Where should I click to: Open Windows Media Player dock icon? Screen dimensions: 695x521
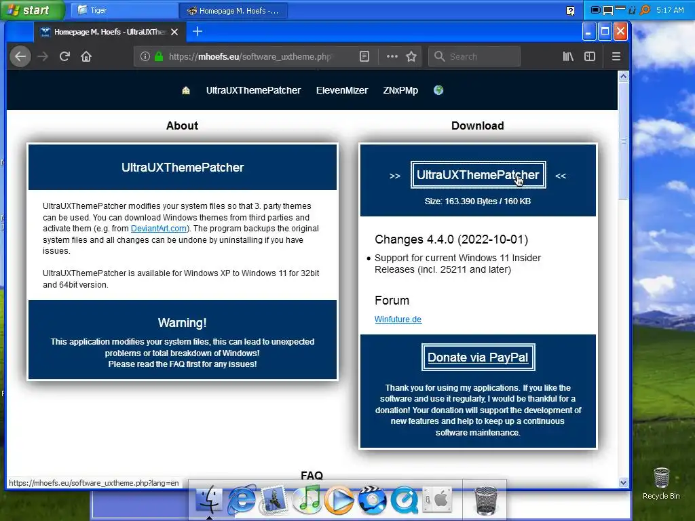click(339, 500)
